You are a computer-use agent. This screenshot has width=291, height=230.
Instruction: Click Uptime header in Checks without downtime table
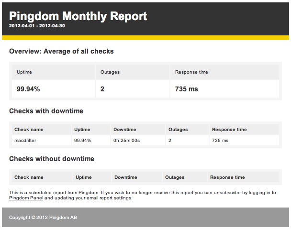(x=83, y=177)
